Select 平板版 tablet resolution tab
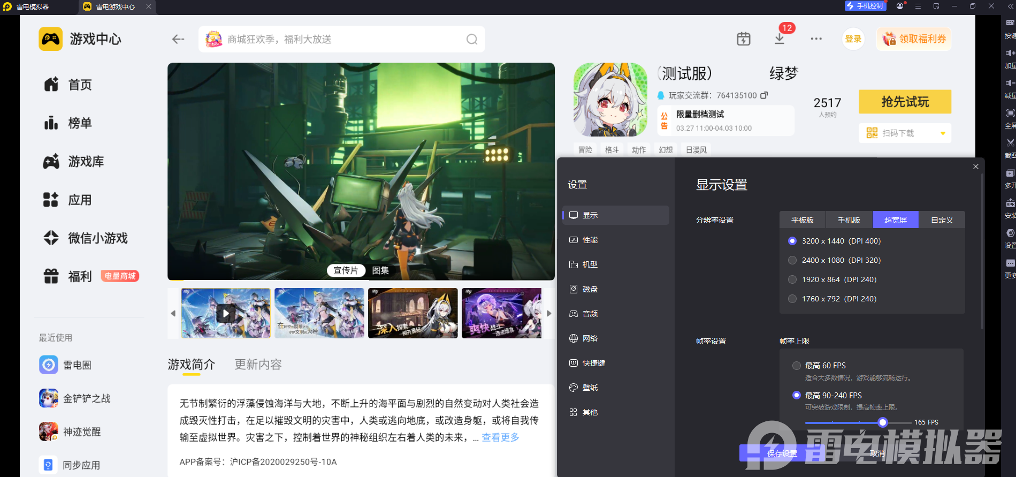 tap(803, 220)
